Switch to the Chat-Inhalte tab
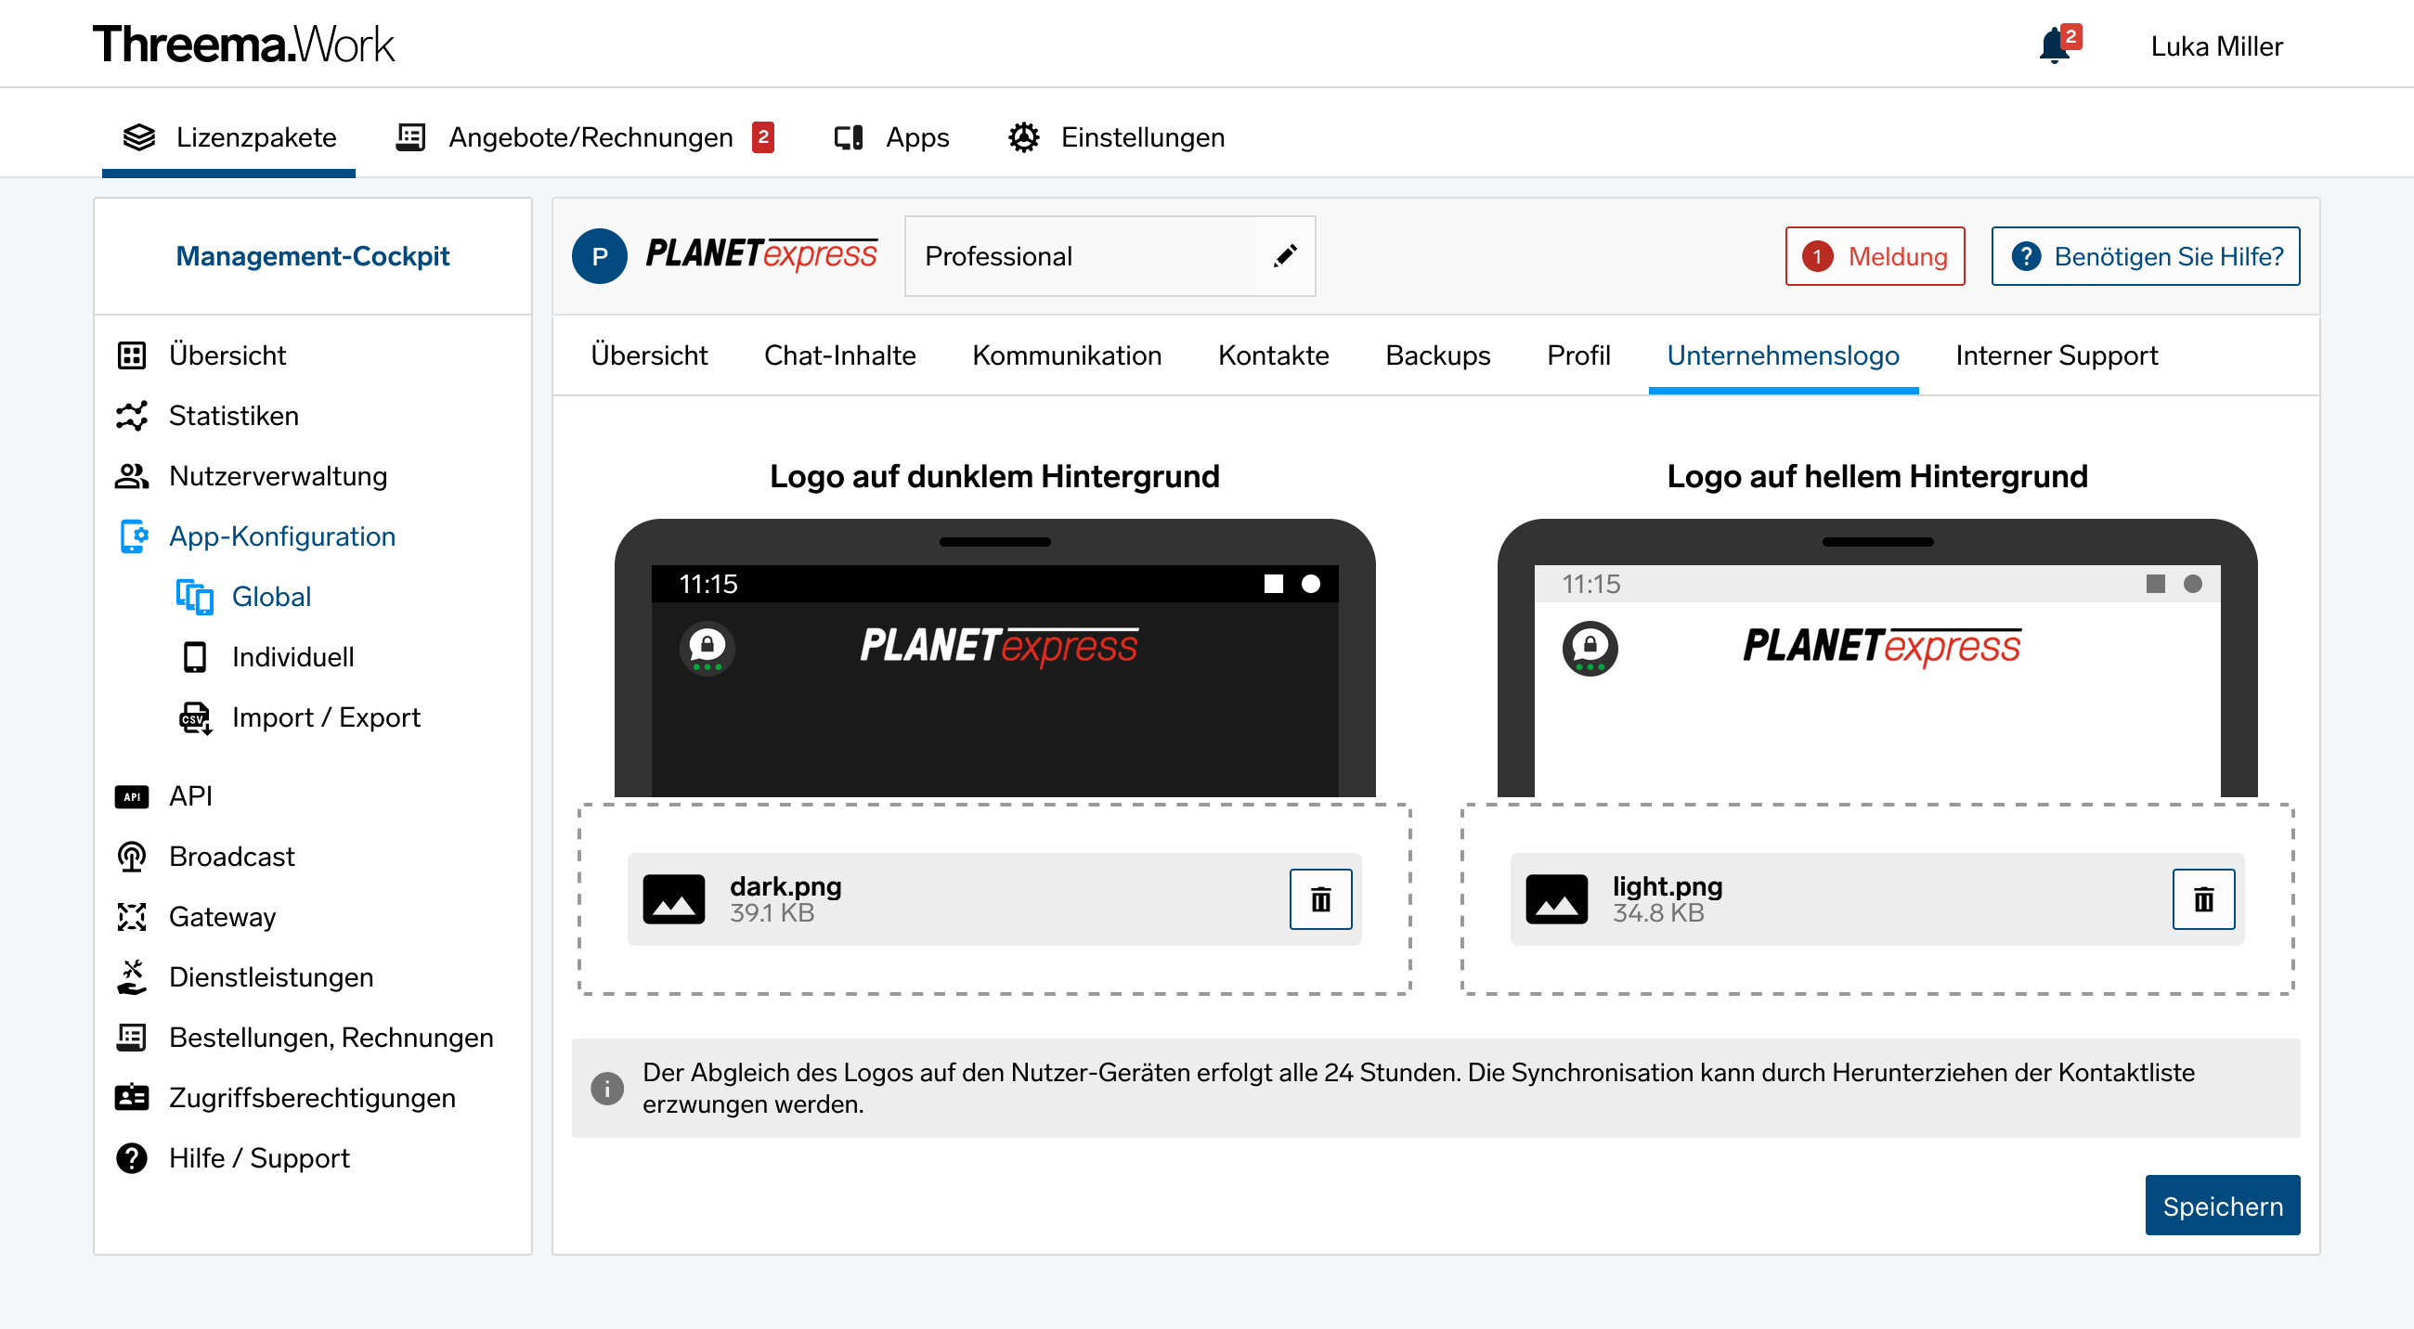The width and height of the screenshot is (2414, 1329). pos(839,355)
